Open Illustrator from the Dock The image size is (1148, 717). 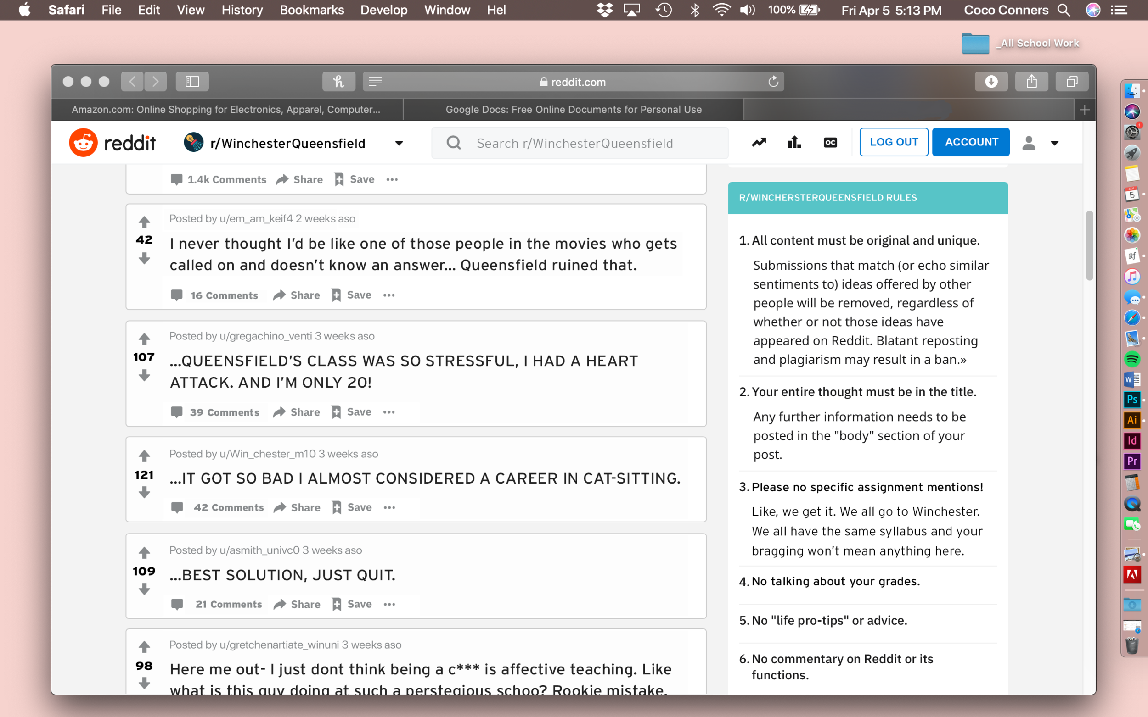click(1132, 420)
